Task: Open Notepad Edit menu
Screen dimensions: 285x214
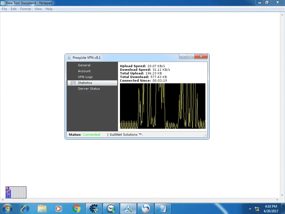Action: pyautogui.click(x=14, y=9)
